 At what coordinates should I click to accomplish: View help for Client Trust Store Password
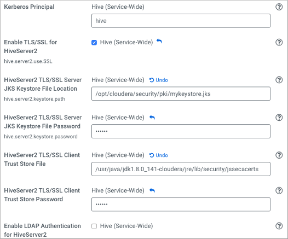click(279, 190)
